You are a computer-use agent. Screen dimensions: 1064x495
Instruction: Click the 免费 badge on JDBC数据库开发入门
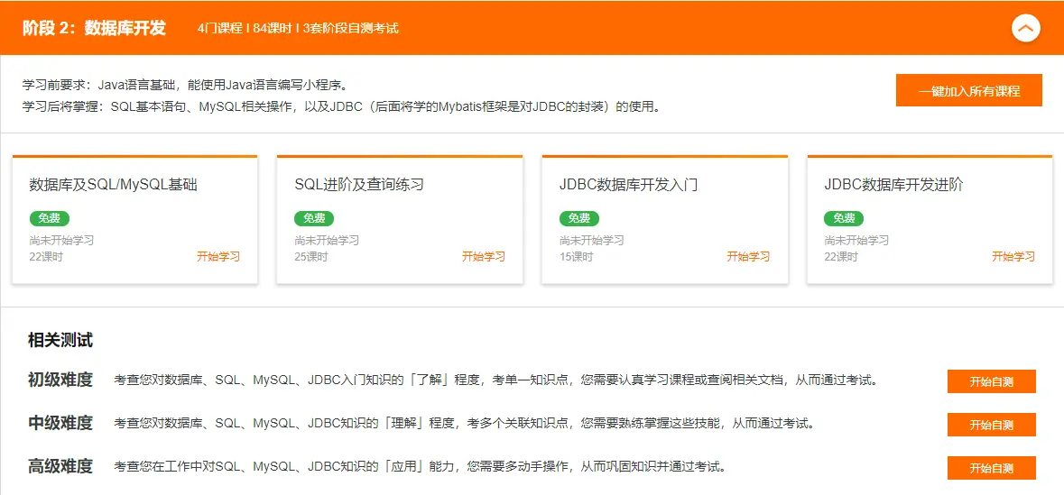[578, 218]
